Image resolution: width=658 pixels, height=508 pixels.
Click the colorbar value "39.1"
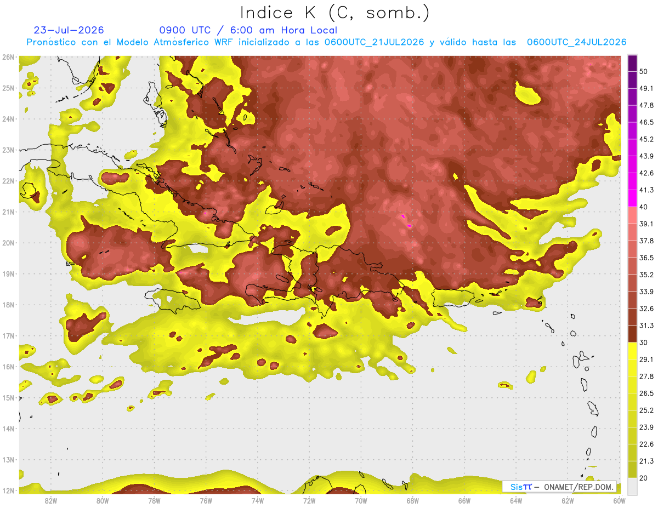click(646, 224)
